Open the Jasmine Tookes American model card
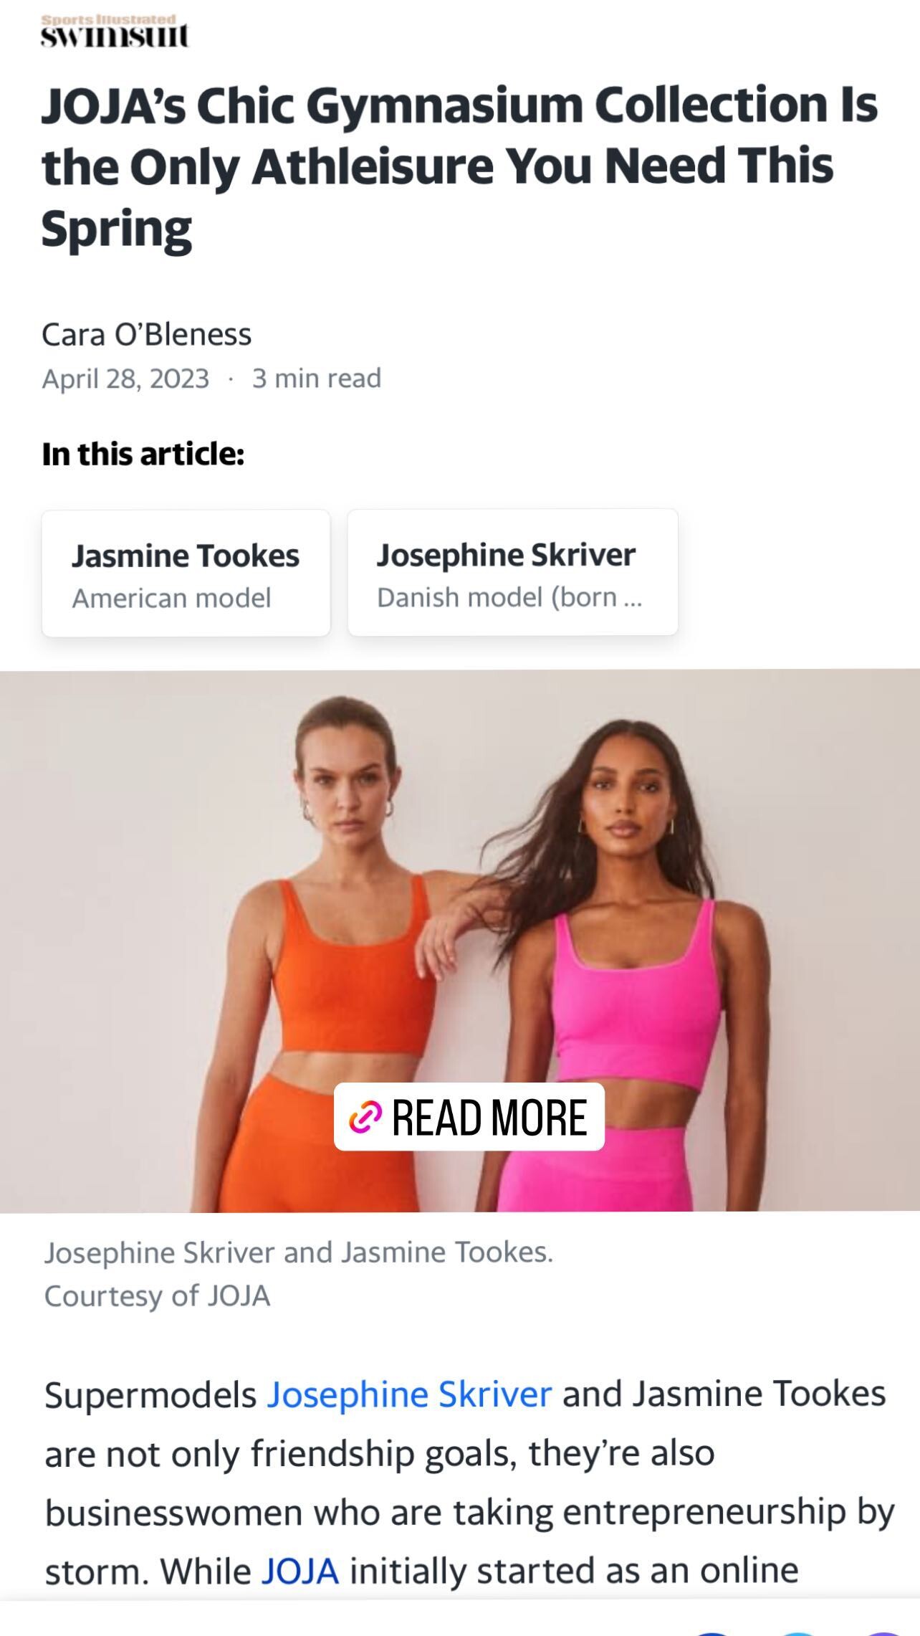 tap(186, 573)
